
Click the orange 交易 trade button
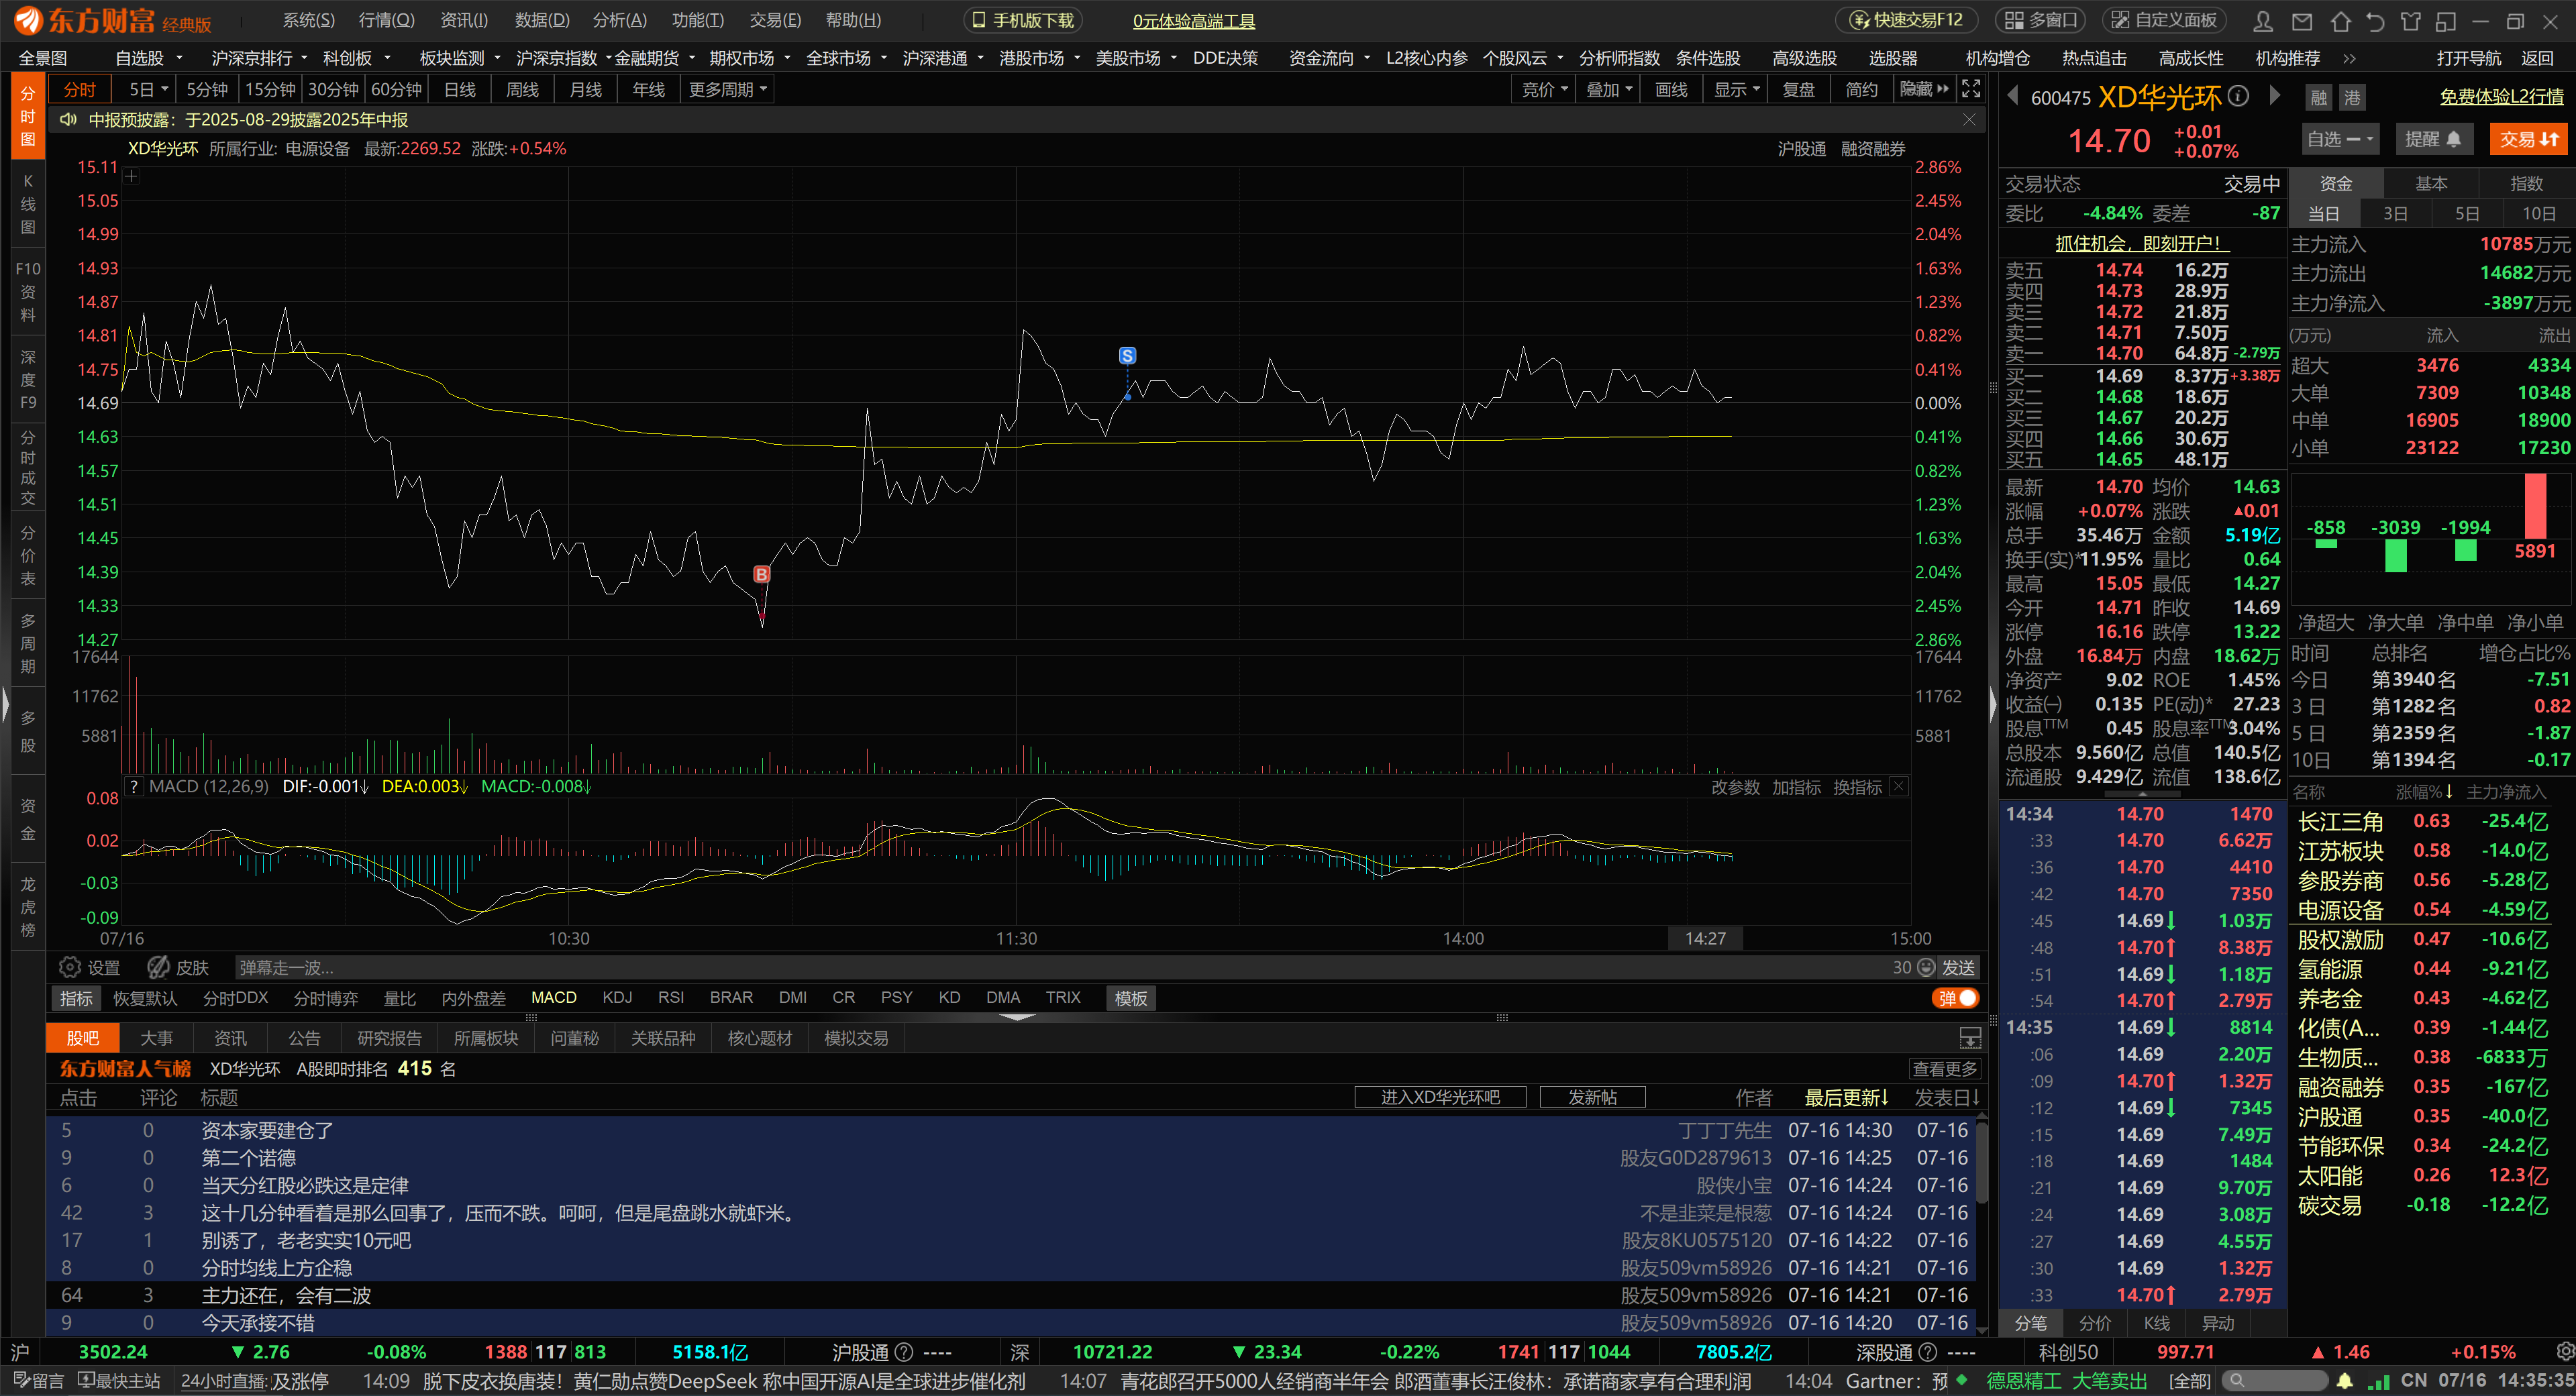click(2528, 139)
